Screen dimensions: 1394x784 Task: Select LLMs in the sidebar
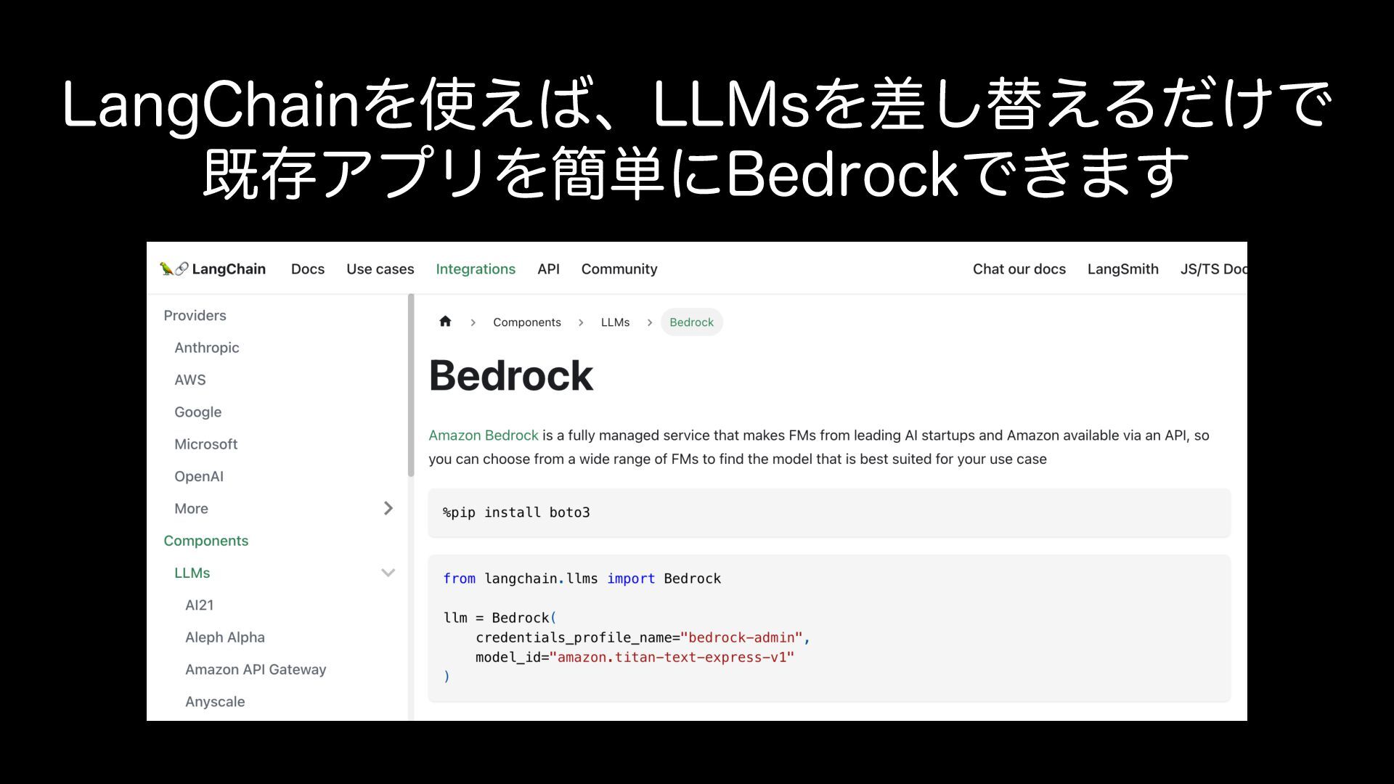(x=192, y=573)
